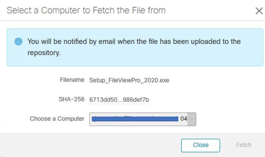Click the light blue notification banner background
Screen dimensions: 265x157
[135, 47]
